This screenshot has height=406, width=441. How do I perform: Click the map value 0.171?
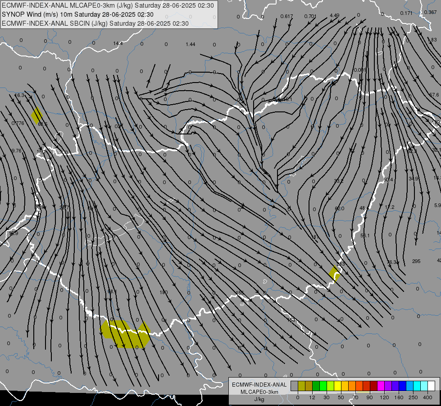[x=406, y=13]
